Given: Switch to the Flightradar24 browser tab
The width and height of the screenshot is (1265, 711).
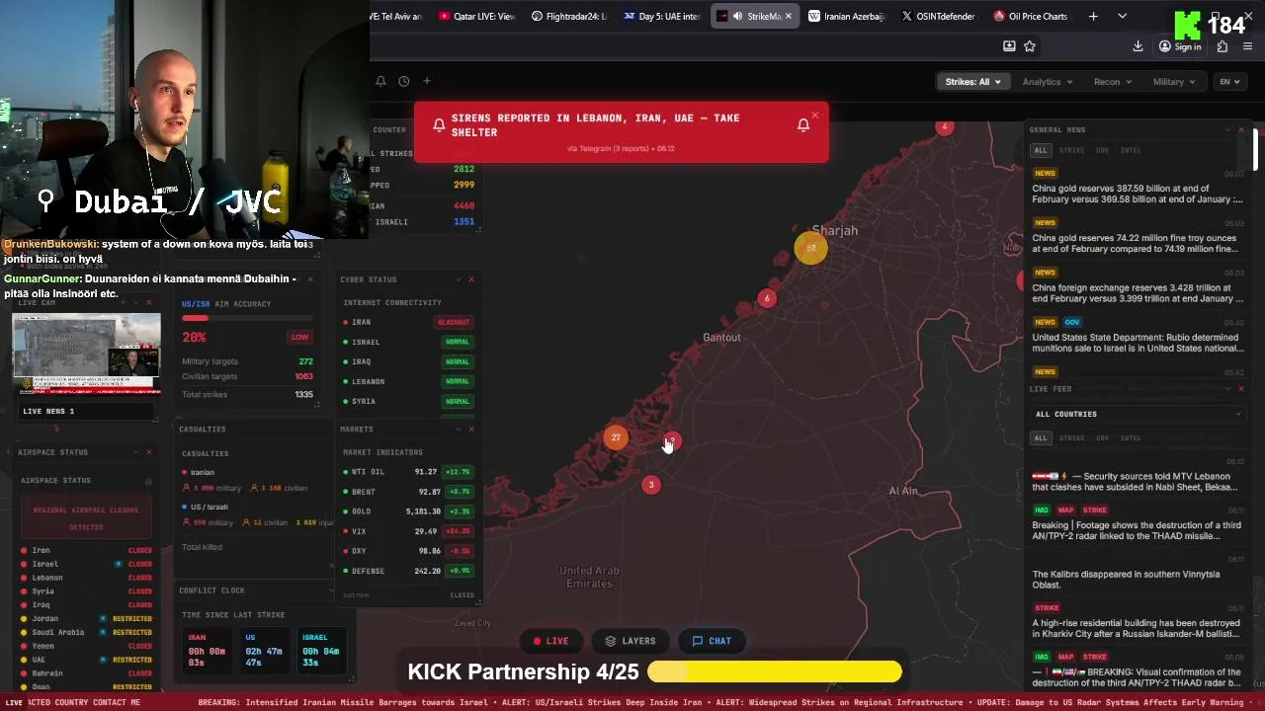Looking at the screenshot, I should pyautogui.click(x=569, y=16).
